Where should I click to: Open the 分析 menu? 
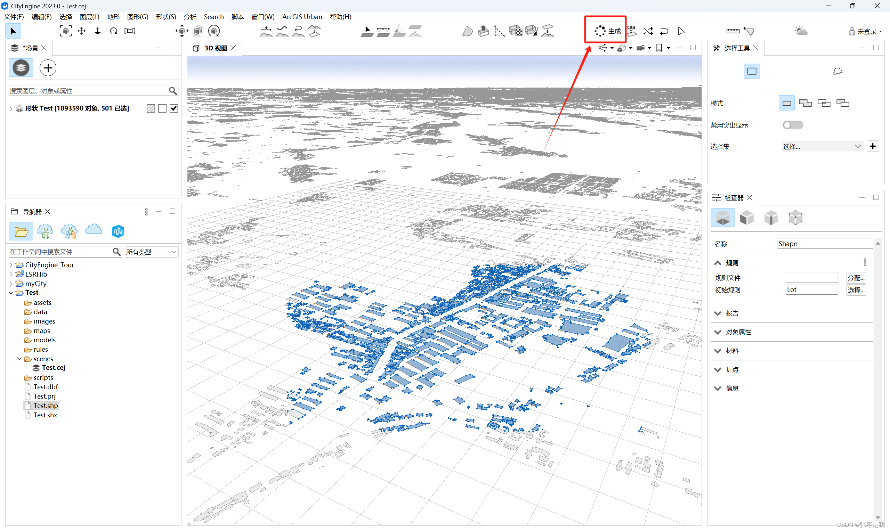click(190, 16)
